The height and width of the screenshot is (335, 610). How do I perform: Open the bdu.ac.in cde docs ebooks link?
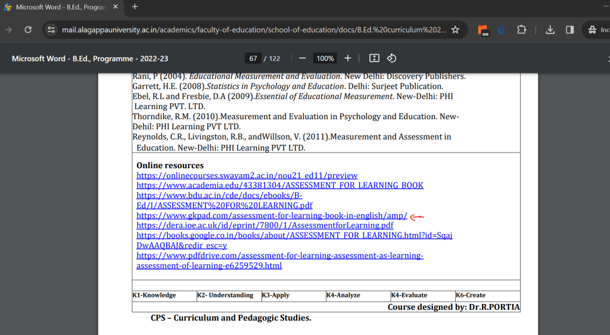point(224,200)
